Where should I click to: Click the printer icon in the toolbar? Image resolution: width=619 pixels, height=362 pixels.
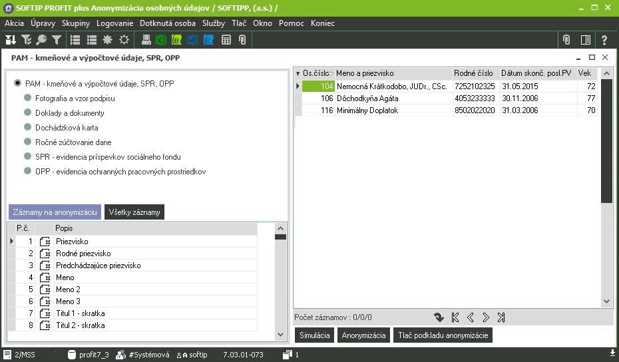click(x=146, y=40)
